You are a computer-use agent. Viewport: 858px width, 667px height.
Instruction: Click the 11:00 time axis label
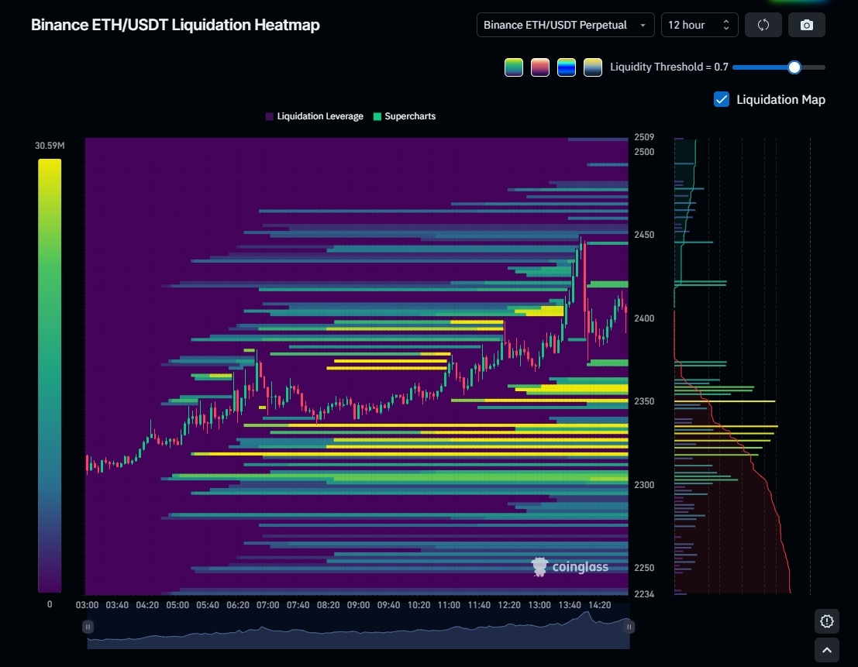449,605
